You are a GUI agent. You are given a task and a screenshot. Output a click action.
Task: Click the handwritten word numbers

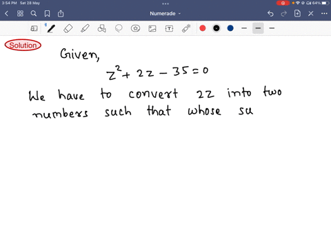pos(60,113)
